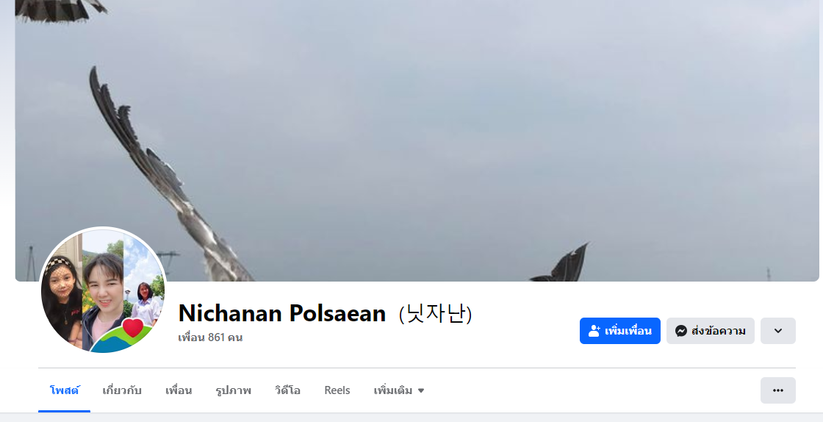View the วิดีโอ tab
The height and width of the screenshot is (422, 823).
coord(287,390)
